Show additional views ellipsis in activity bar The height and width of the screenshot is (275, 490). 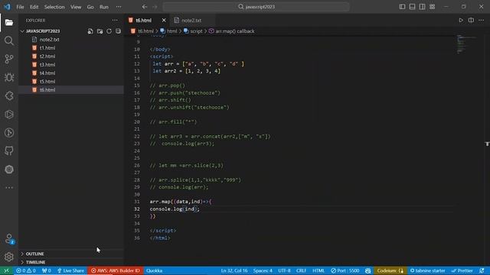tap(9, 188)
